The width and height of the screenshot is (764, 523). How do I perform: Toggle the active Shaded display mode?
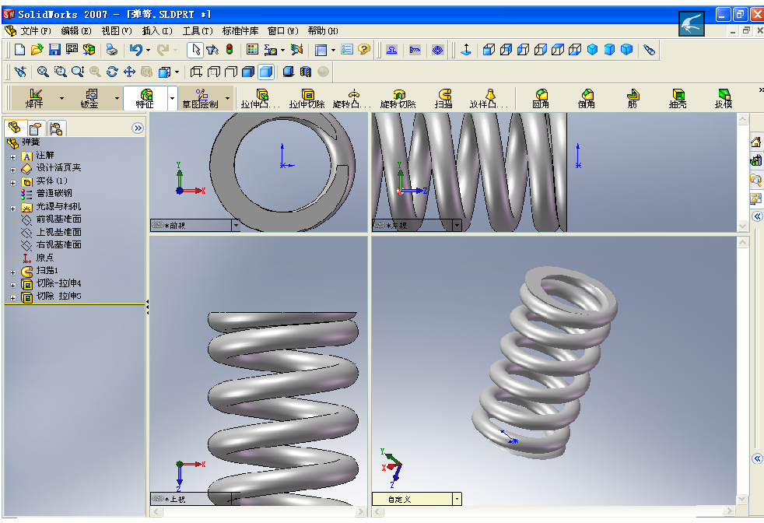point(265,72)
